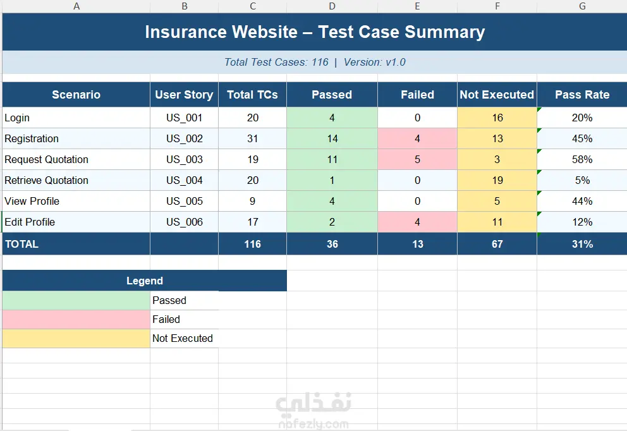The height and width of the screenshot is (431, 627).
Task: Select the Total Test Cases subtitle cell
Action: click(315, 63)
